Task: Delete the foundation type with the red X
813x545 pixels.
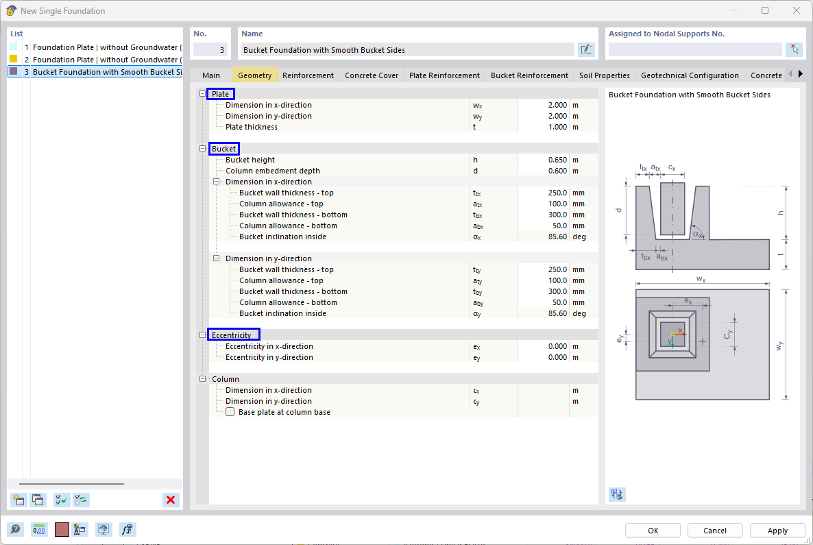Action: (x=171, y=500)
